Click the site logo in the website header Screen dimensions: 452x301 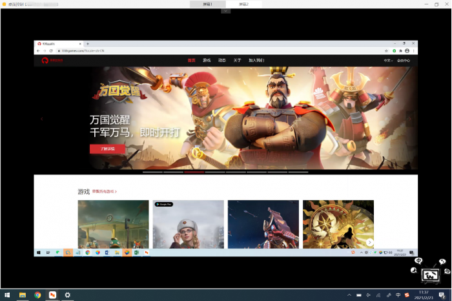(x=52, y=60)
